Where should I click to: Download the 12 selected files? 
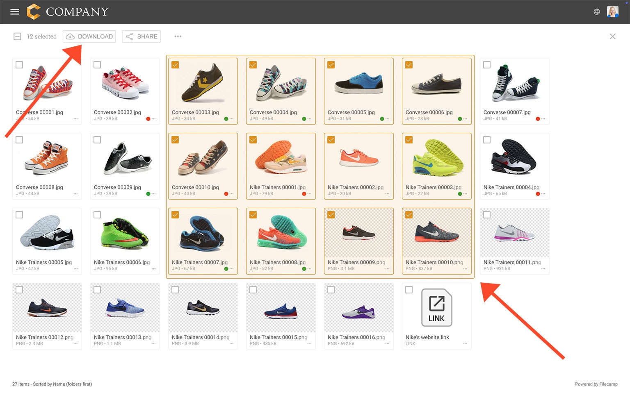point(89,36)
